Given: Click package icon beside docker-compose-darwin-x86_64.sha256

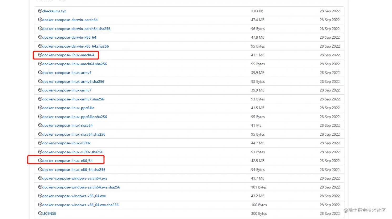Looking at the screenshot, I should tap(40, 46).
